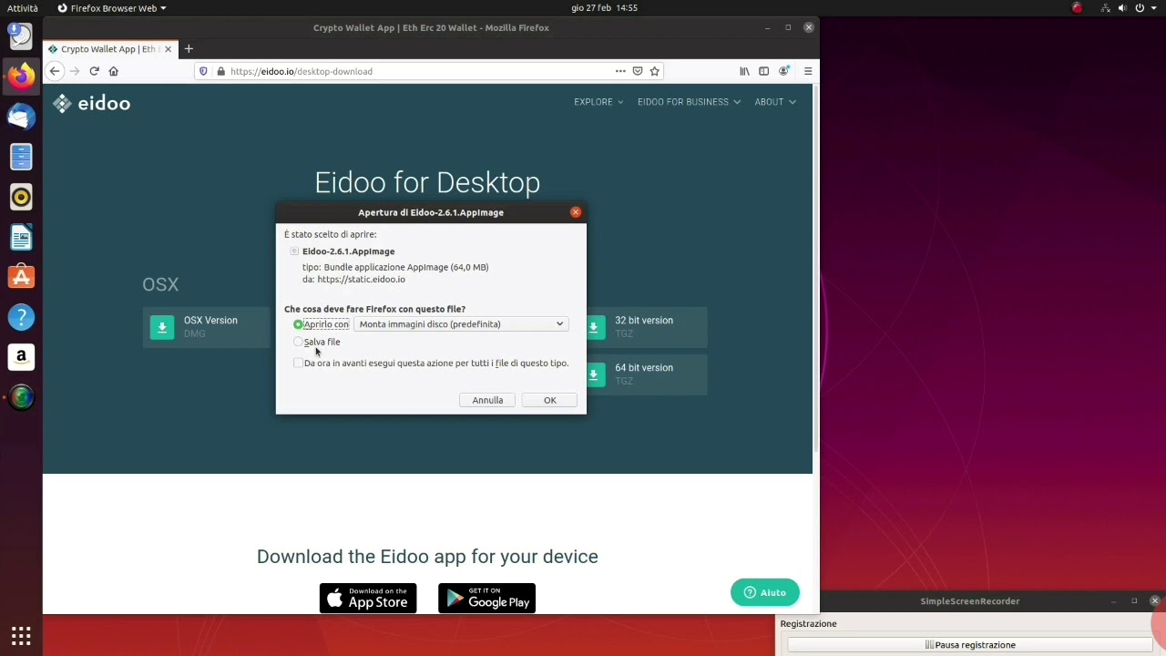This screenshot has height=656, width=1166.
Task: Open the Firefox account icon
Action: [x=783, y=71]
